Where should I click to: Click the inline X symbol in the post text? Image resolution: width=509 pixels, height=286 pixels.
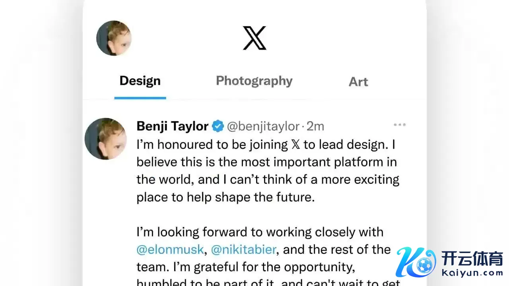(295, 145)
